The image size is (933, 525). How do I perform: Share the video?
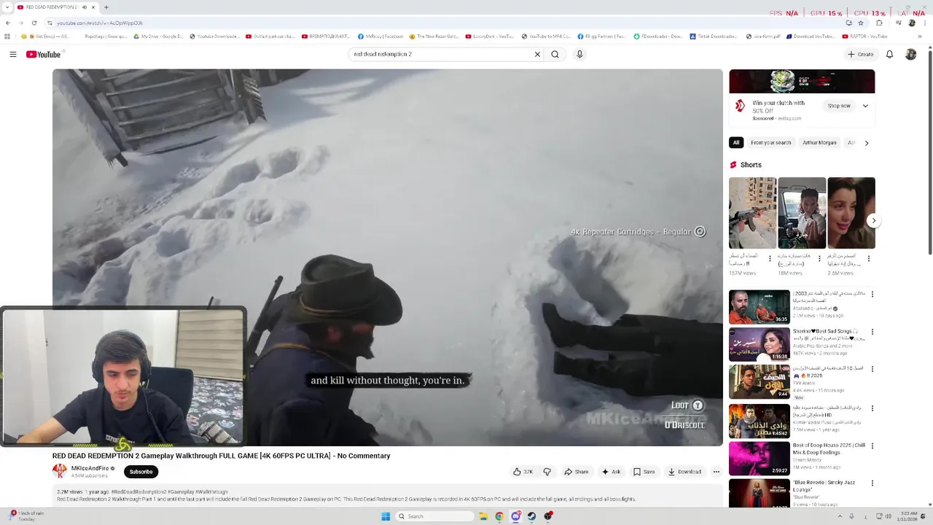tap(576, 472)
